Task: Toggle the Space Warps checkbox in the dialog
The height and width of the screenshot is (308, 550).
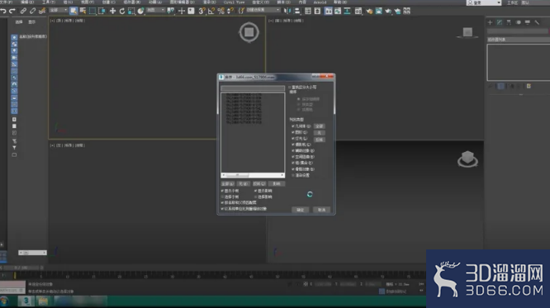Action: pos(293,157)
